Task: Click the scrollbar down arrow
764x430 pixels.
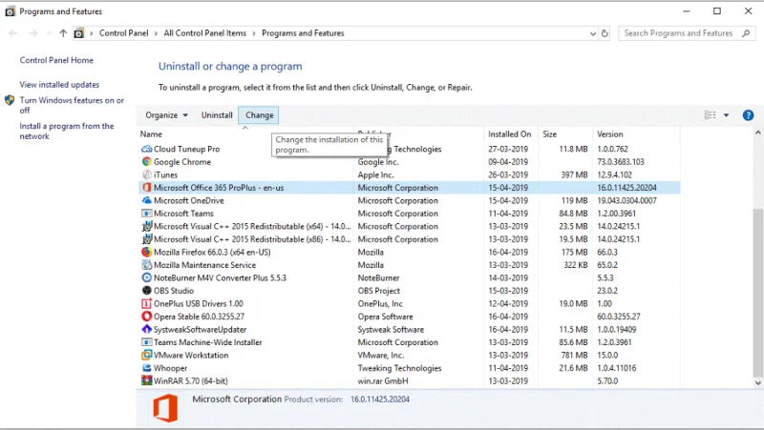Action: pyautogui.click(x=757, y=383)
